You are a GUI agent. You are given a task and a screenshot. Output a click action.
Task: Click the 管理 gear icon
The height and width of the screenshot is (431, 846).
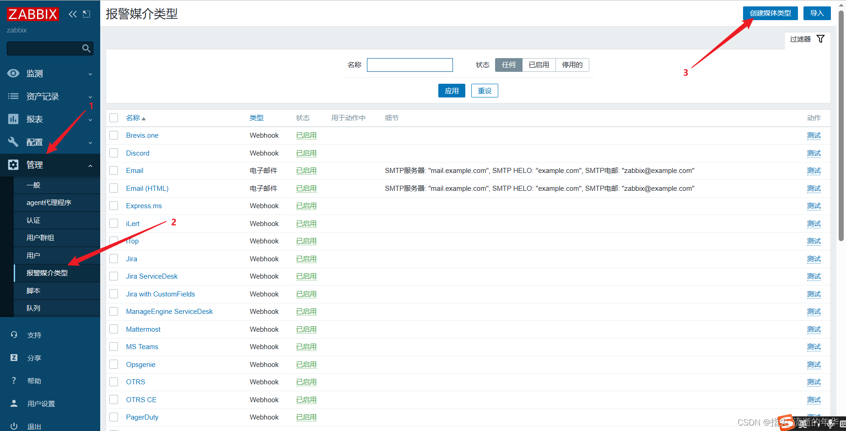(13, 165)
